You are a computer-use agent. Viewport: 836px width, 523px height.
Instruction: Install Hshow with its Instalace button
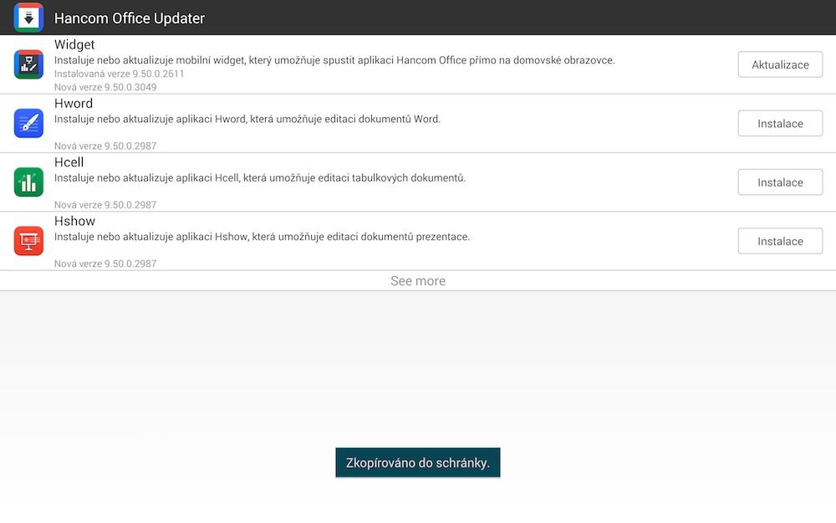(x=780, y=241)
